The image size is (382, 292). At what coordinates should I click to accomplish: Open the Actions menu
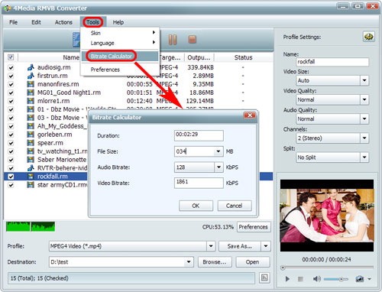(63, 22)
